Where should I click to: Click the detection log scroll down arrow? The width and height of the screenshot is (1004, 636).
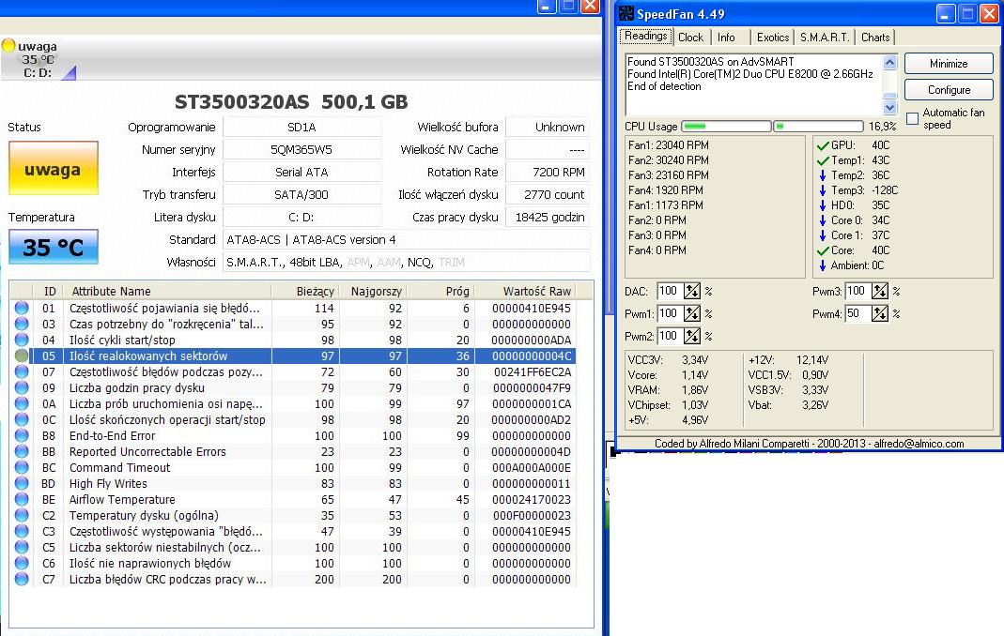pyautogui.click(x=889, y=107)
